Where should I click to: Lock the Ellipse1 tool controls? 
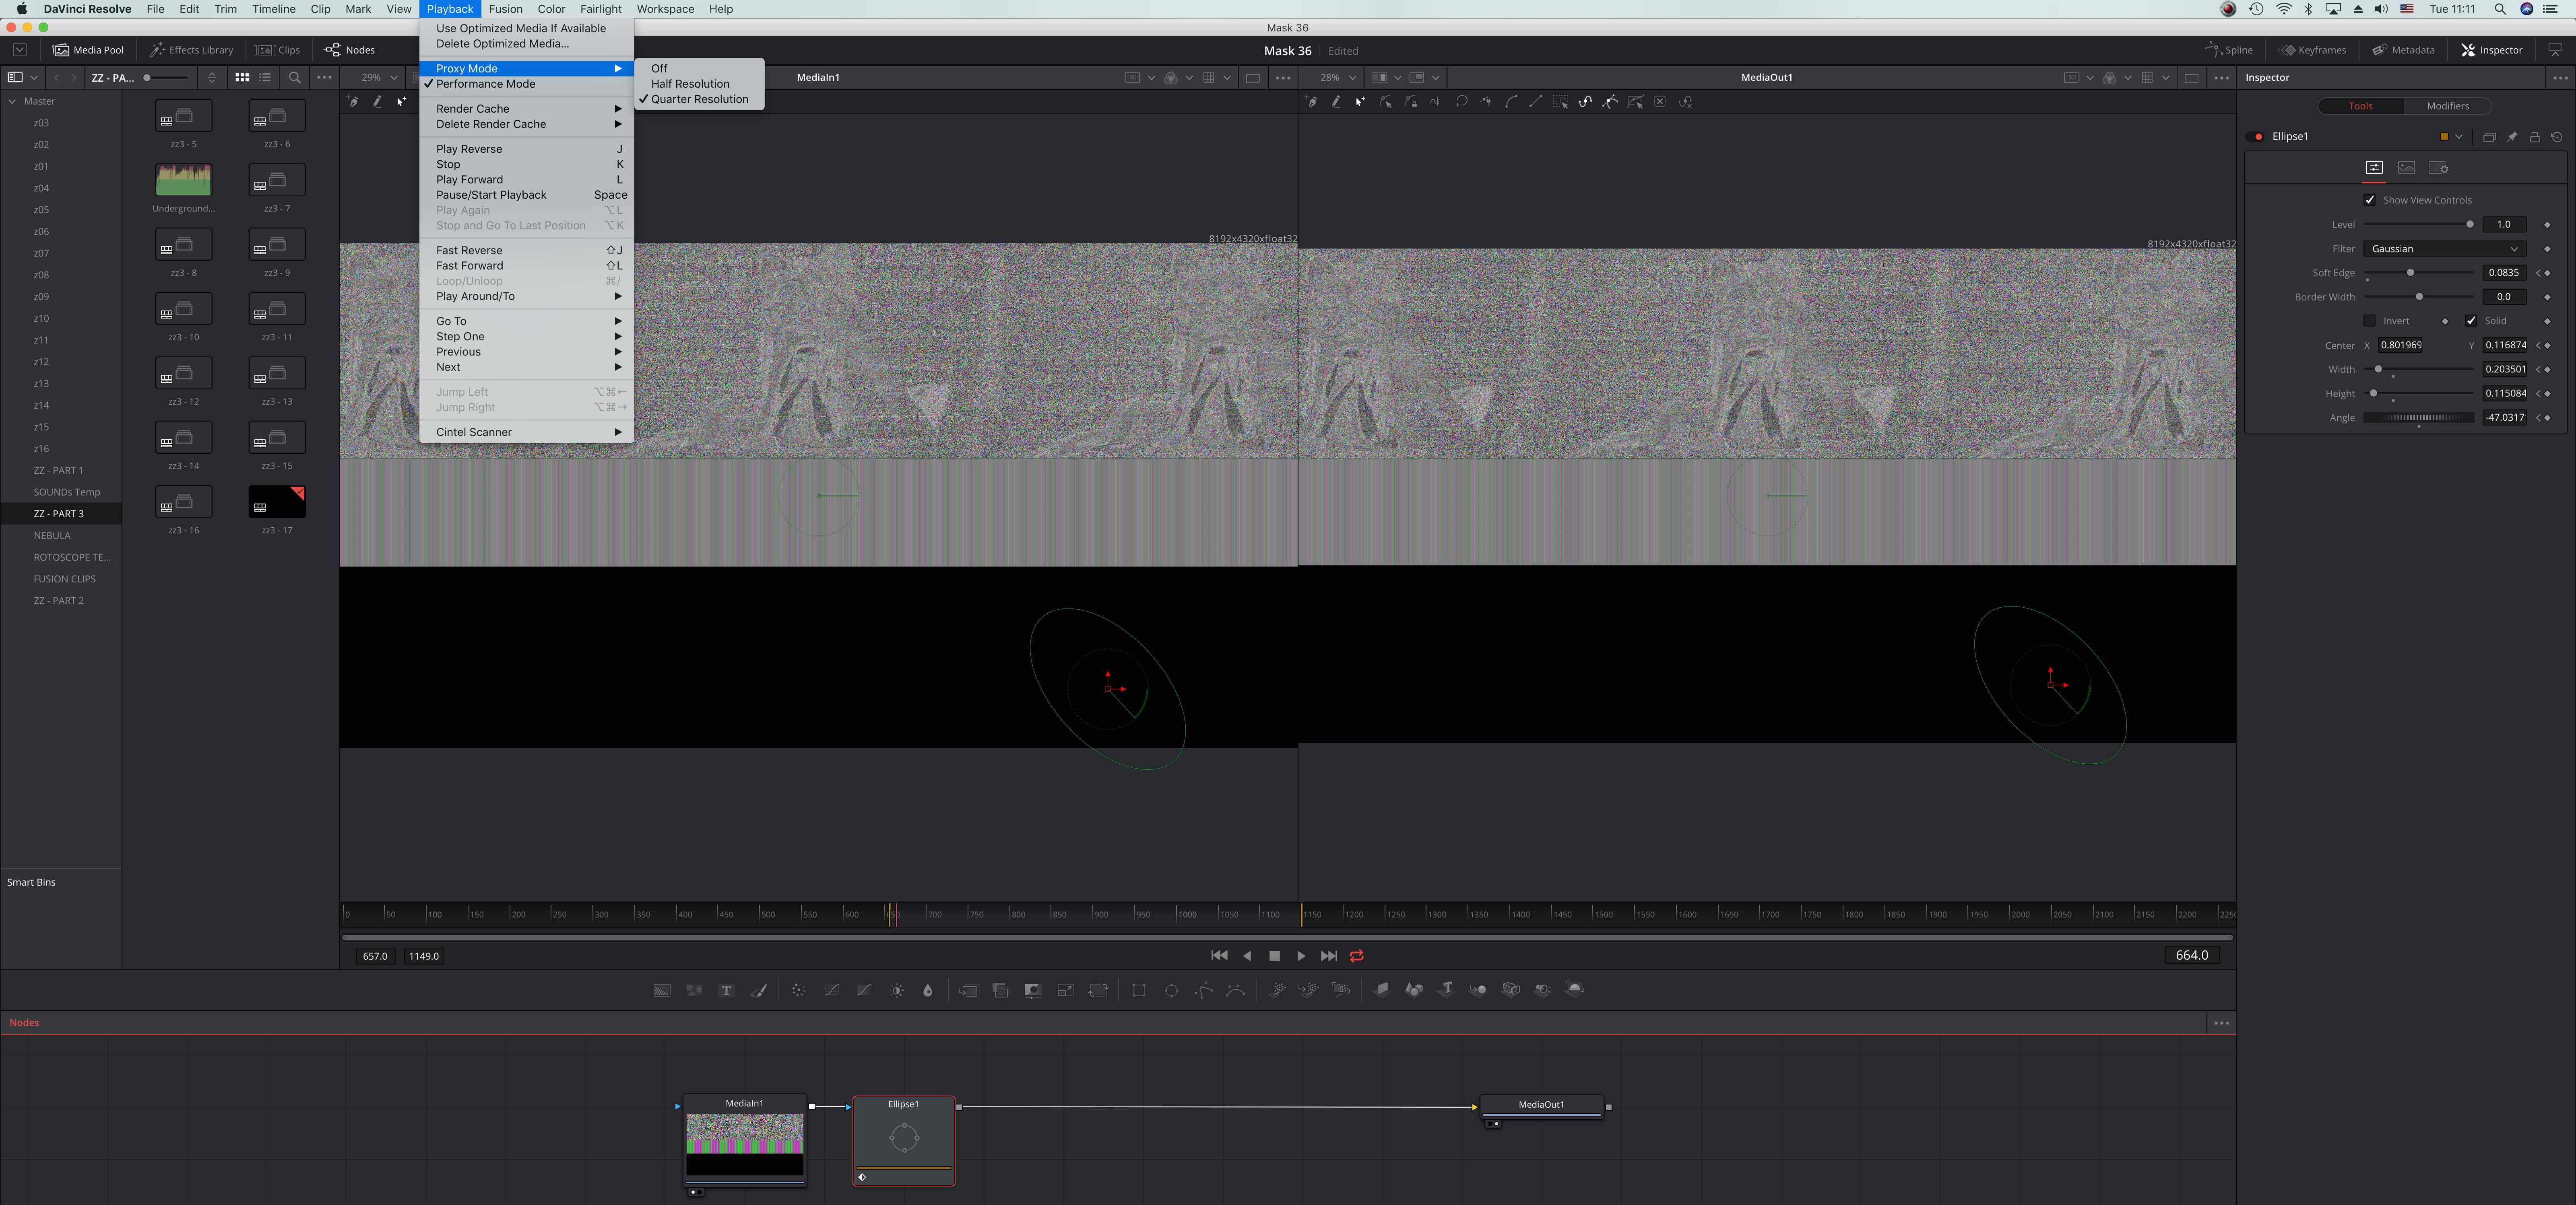(2534, 137)
